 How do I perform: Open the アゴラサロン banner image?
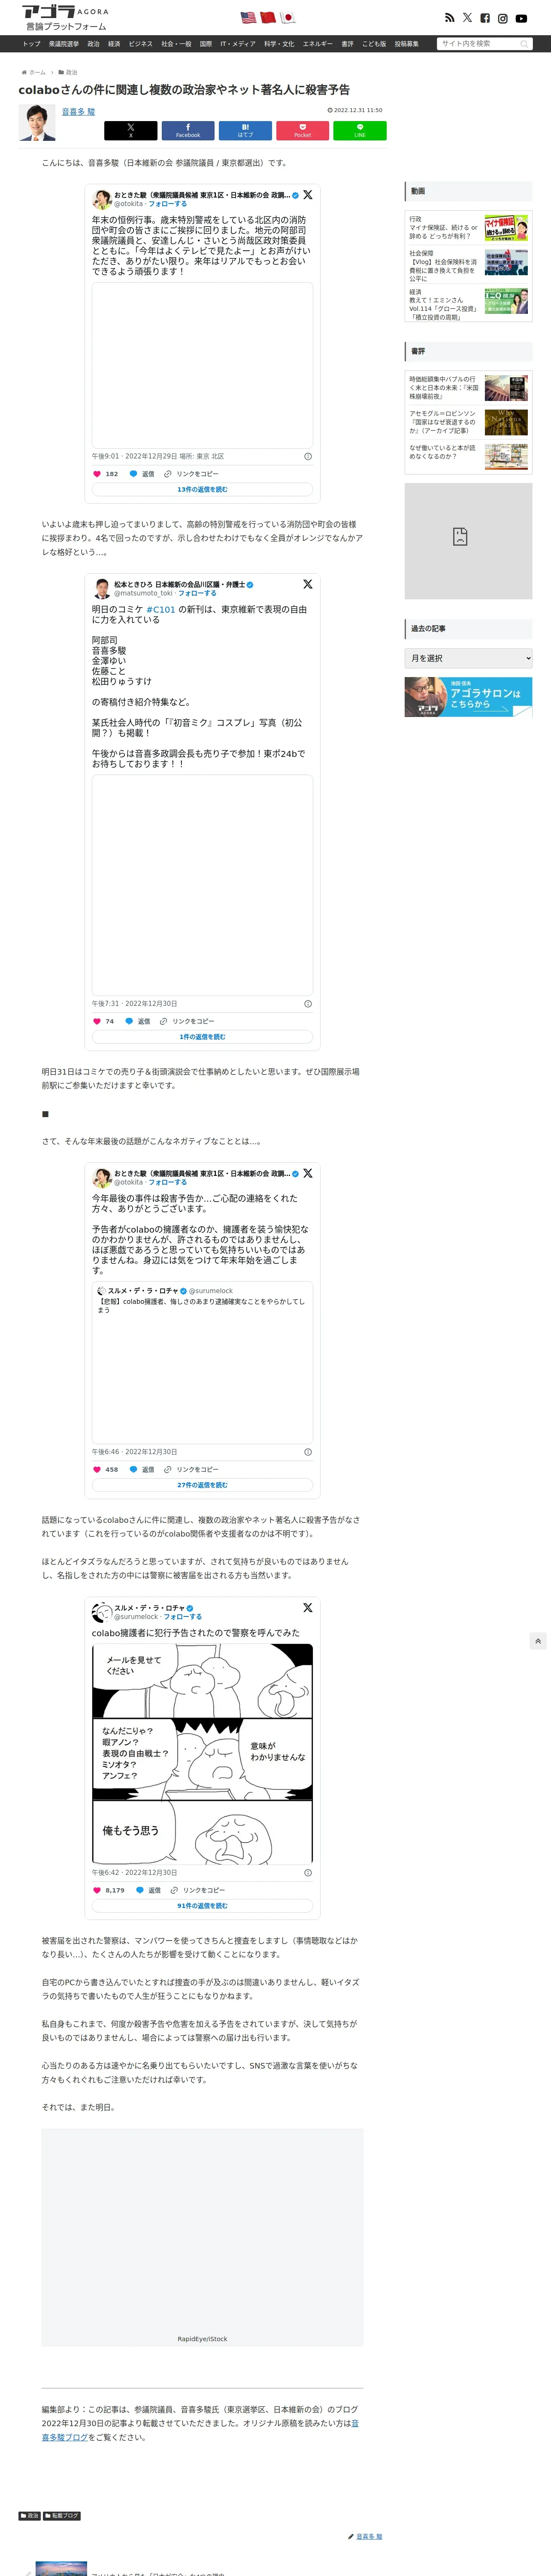pyautogui.click(x=468, y=697)
